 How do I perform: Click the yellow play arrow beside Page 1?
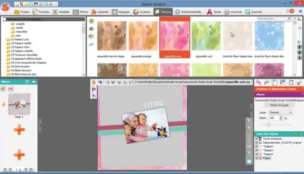click(x=4, y=104)
